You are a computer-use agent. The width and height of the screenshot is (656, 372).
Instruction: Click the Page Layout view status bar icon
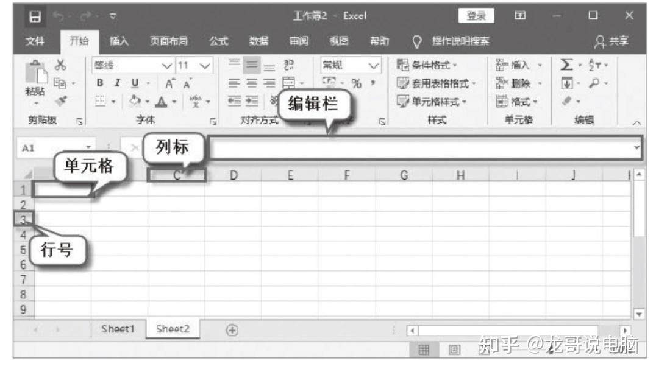pyautogui.click(x=454, y=348)
